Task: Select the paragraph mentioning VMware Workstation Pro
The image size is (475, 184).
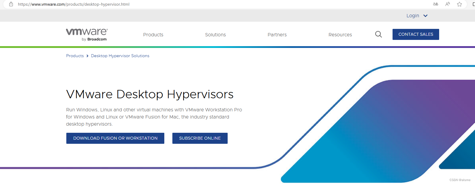Action: [154, 117]
